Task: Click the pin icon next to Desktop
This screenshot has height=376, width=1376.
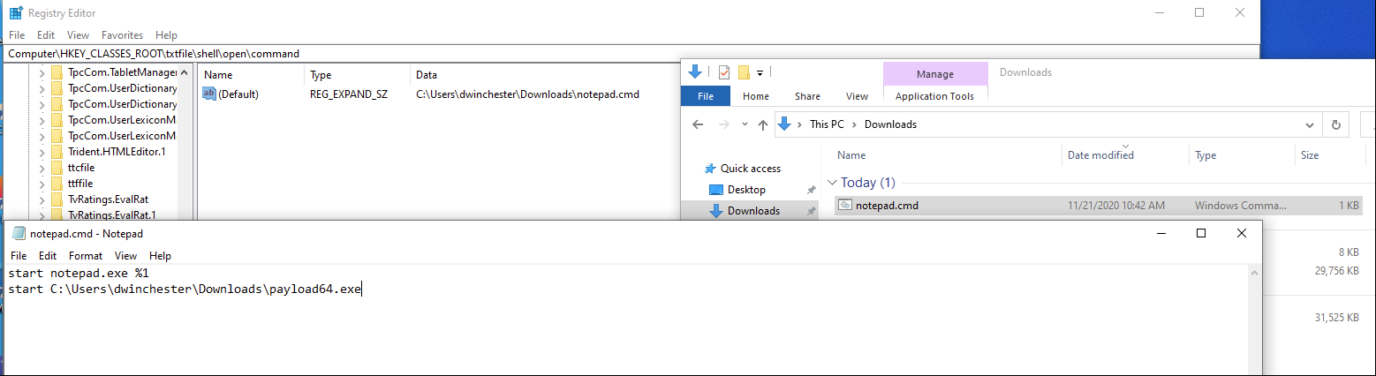Action: click(811, 190)
